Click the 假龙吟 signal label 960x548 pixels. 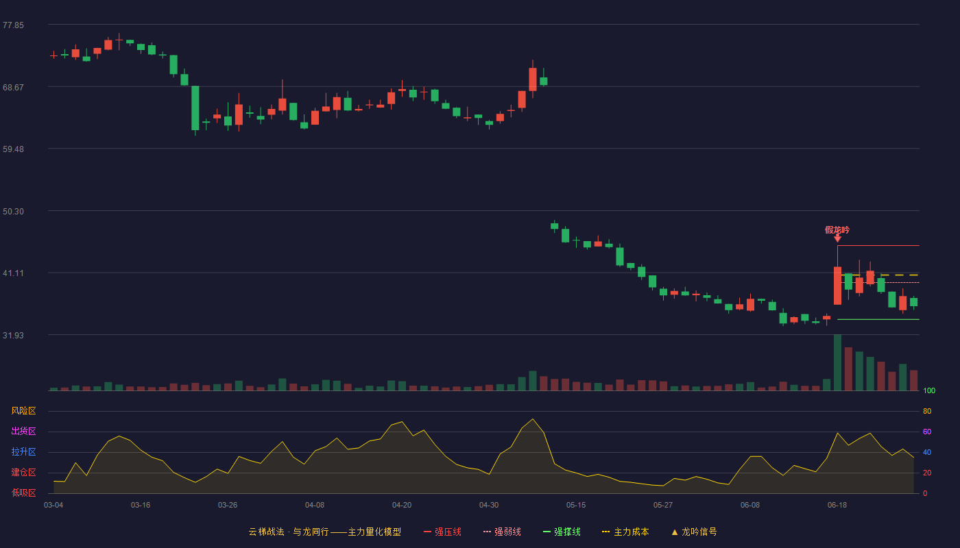[x=837, y=230]
